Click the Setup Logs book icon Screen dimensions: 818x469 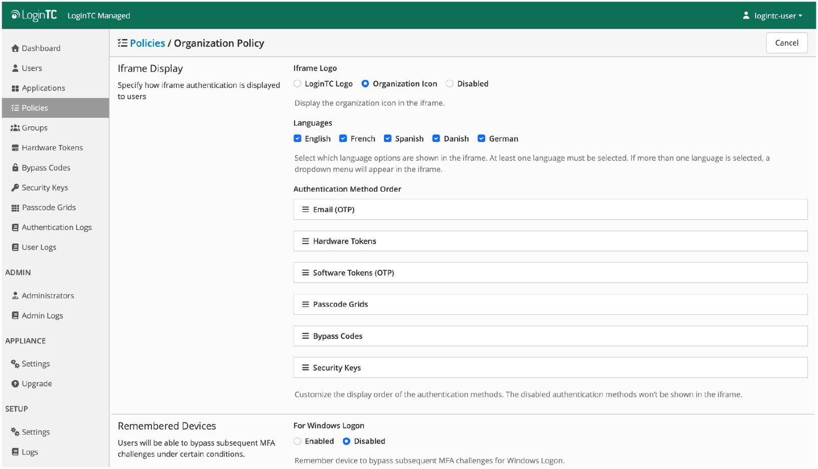tap(15, 452)
